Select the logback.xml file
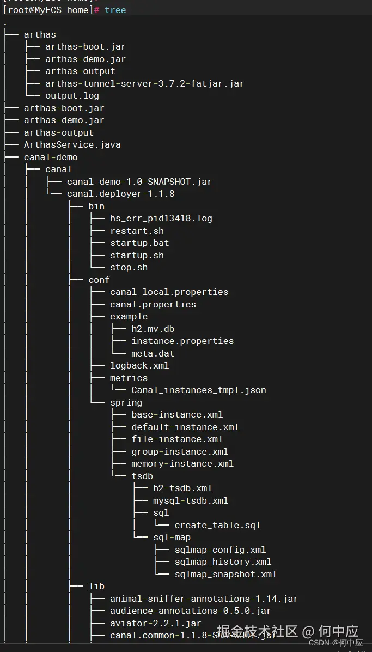The width and height of the screenshot is (372, 652). (139, 366)
